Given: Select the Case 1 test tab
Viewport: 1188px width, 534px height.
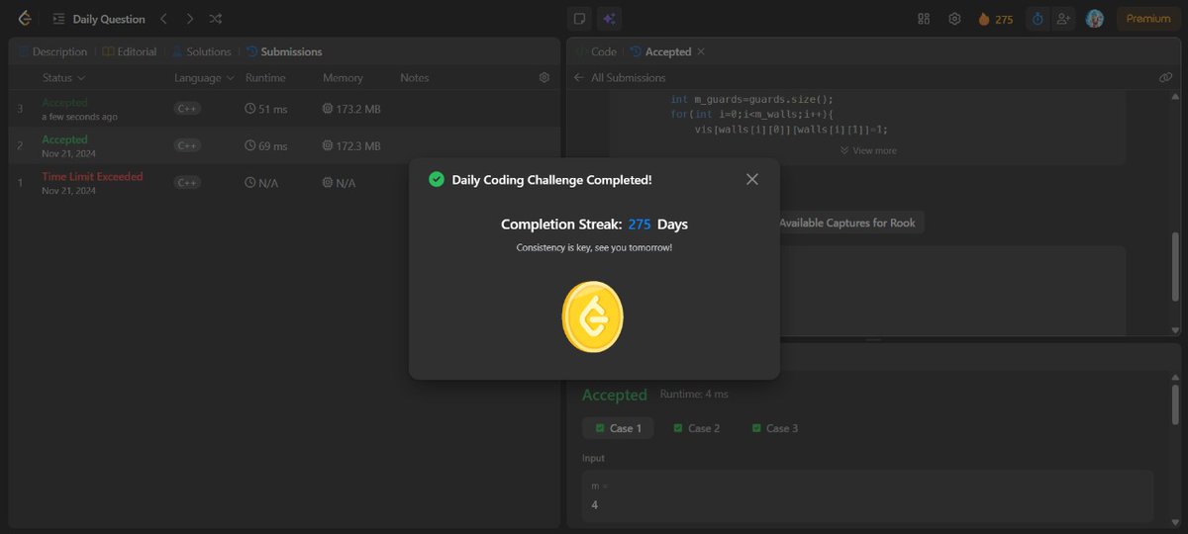Looking at the screenshot, I should (x=618, y=428).
